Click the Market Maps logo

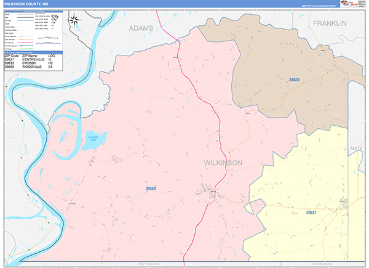point(349,4)
